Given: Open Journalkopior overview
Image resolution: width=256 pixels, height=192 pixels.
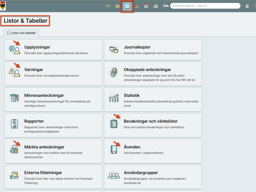Looking at the screenshot, I should click(153, 50).
